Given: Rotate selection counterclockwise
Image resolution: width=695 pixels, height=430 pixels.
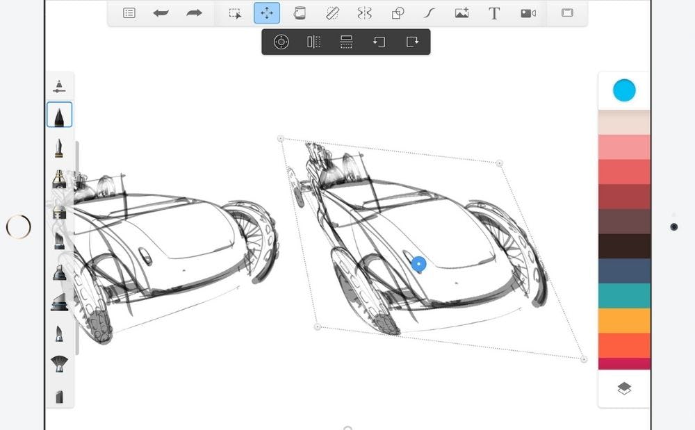Looking at the screenshot, I should [x=379, y=42].
